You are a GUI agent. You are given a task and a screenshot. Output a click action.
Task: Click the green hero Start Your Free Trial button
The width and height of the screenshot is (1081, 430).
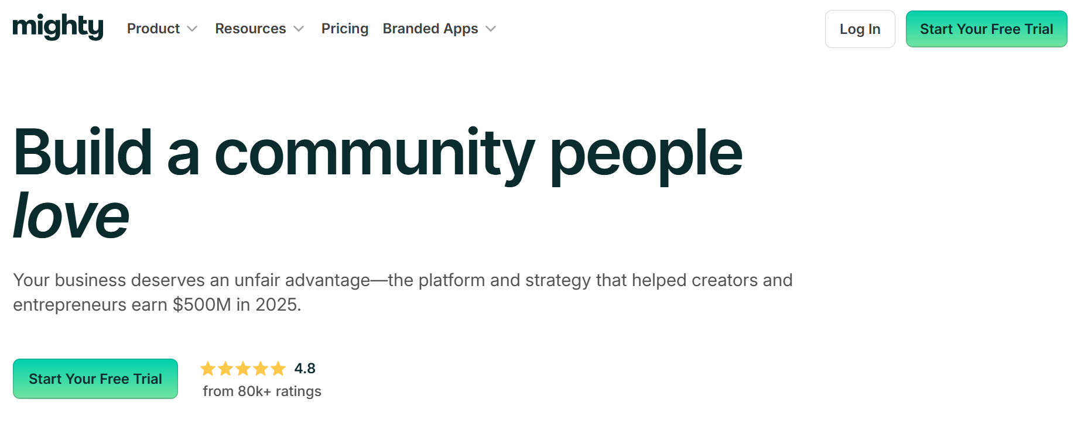click(x=95, y=379)
